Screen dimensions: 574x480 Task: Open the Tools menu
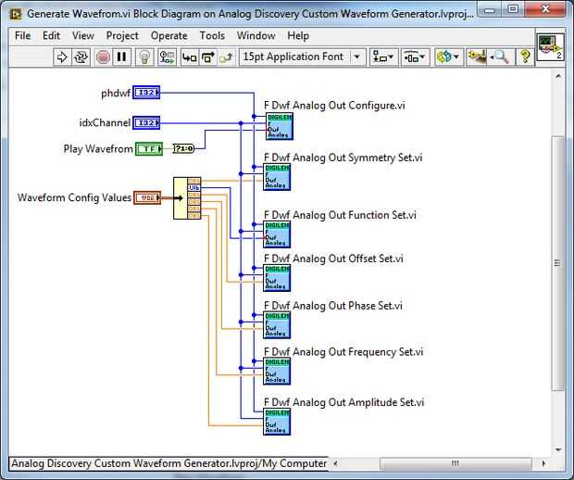[212, 36]
